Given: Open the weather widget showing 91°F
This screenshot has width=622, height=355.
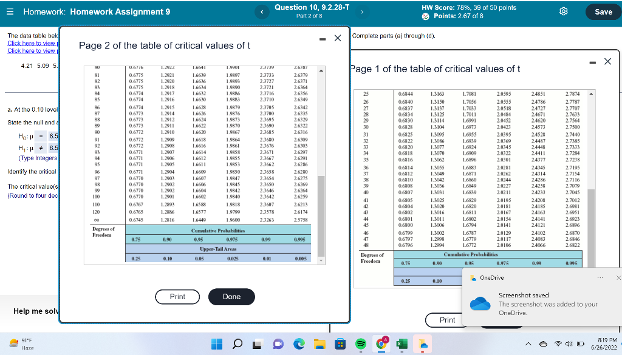Looking at the screenshot, I should (x=22, y=344).
